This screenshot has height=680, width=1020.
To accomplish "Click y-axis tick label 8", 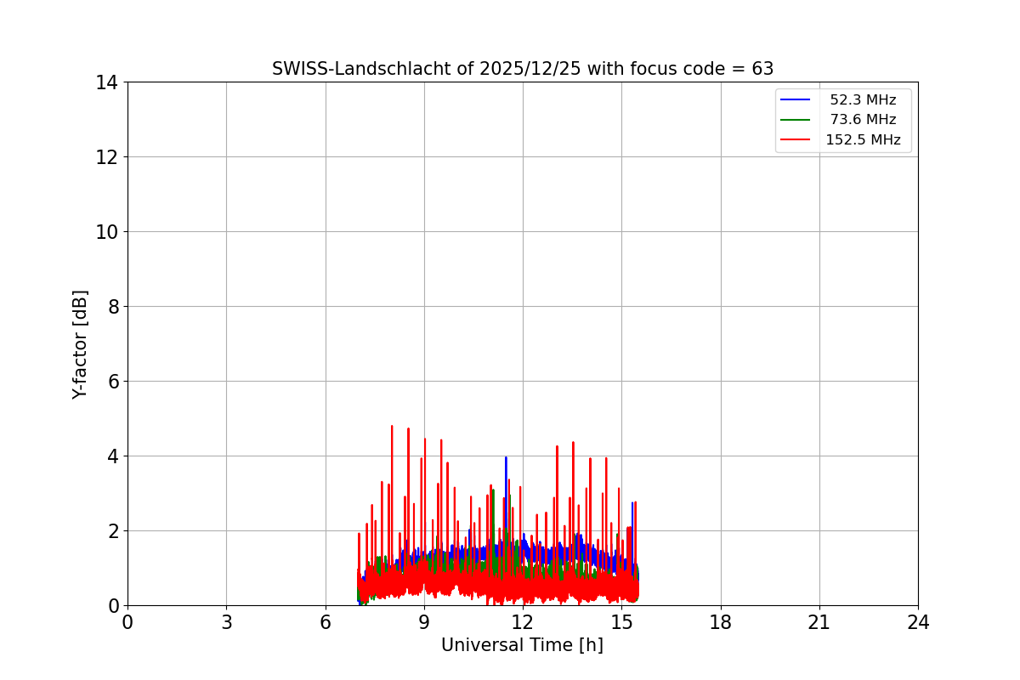I will click(x=112, y=307).
